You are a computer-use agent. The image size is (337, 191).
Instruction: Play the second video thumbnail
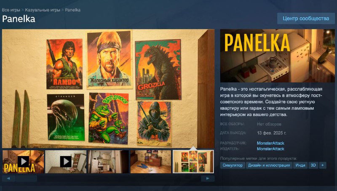(x=66, y=162)
